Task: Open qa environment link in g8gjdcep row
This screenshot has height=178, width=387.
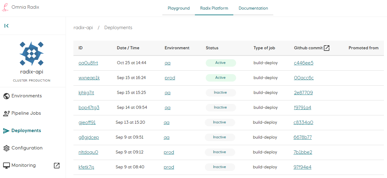Action: (x=166, y=137)
